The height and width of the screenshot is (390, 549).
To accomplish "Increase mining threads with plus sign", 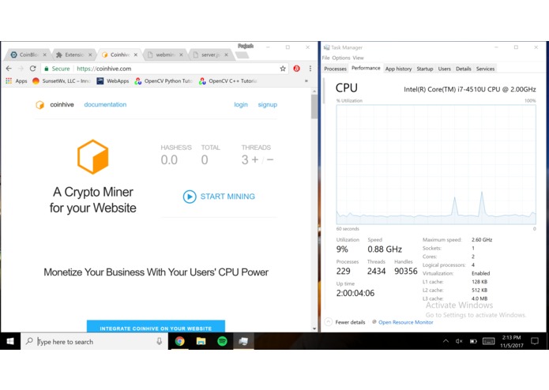I will click(x=255, y=159).
